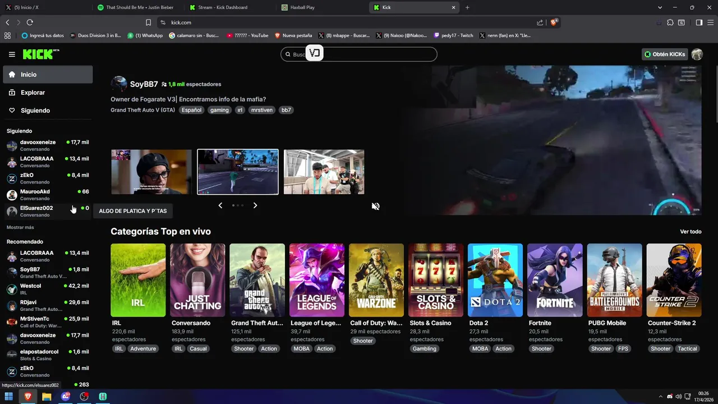Open the League of Legends category card
718x404 pixels.
(317, 280)
